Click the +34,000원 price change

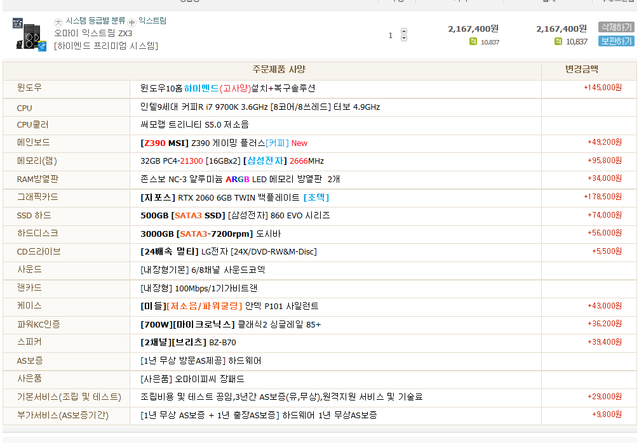tap(605, 178)
